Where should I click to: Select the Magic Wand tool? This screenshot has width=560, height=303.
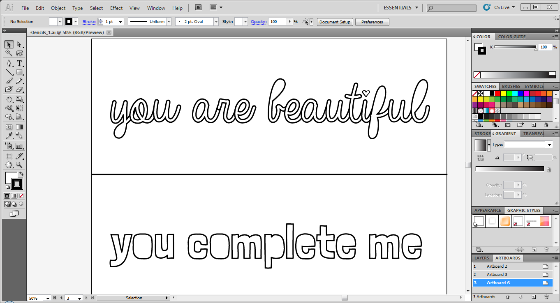(x=9, y=53)
